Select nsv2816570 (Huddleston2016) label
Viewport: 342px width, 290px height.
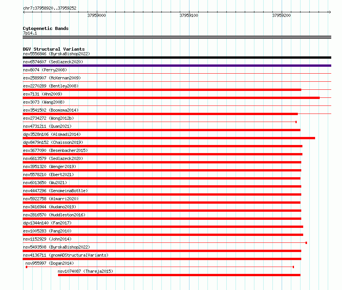[x=54, y=215]
